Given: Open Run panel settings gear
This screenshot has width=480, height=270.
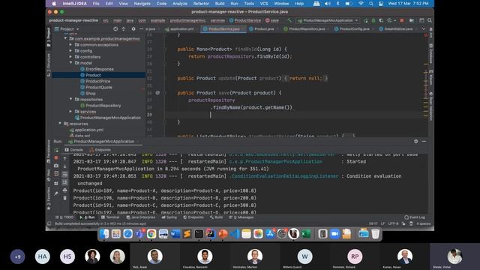Looking at the screenshot, I should pos(415,141).
